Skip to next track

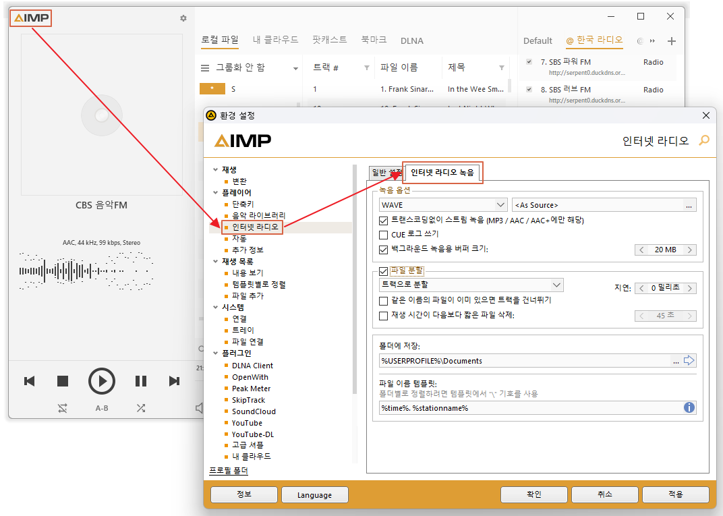pos(174,381)
